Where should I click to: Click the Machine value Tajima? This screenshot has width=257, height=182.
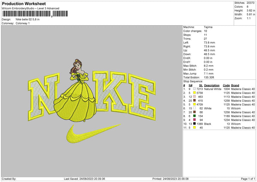209,27
